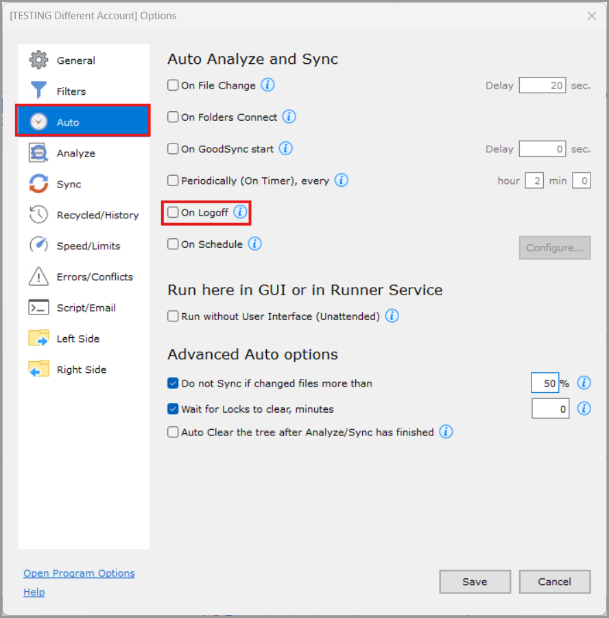
Task: Show info for Wait for Locks option
Action: (x=584, y=409)
